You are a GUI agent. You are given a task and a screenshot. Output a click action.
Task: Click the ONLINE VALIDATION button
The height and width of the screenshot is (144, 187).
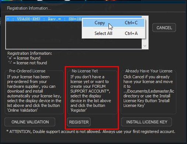[x=30, y=122]
